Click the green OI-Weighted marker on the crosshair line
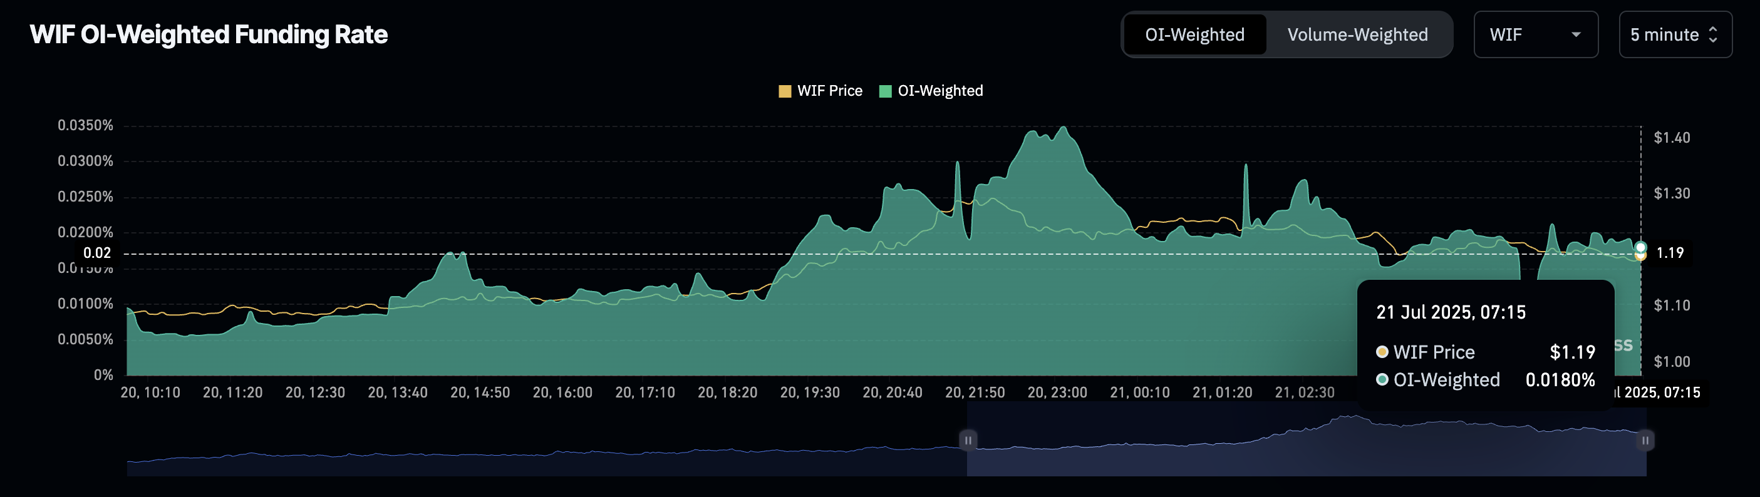The image size is (1760, 497). click(1640, 247)
